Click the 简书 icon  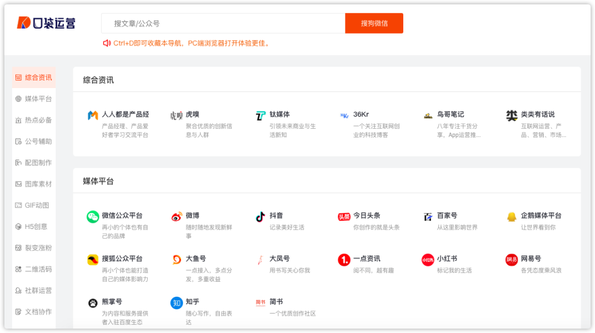coord(260,302)
